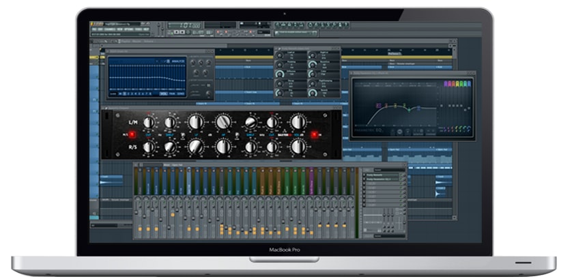Viewport: 572px width, 279px height.
Task: Open the mixer output dropdown below effect slots
Action: [x=390, y=236]
